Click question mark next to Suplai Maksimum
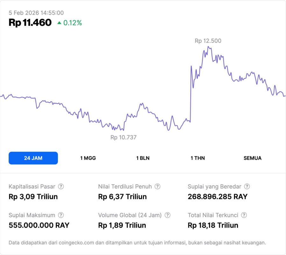This screenshot has width=286, height=255. coord(61,215)
